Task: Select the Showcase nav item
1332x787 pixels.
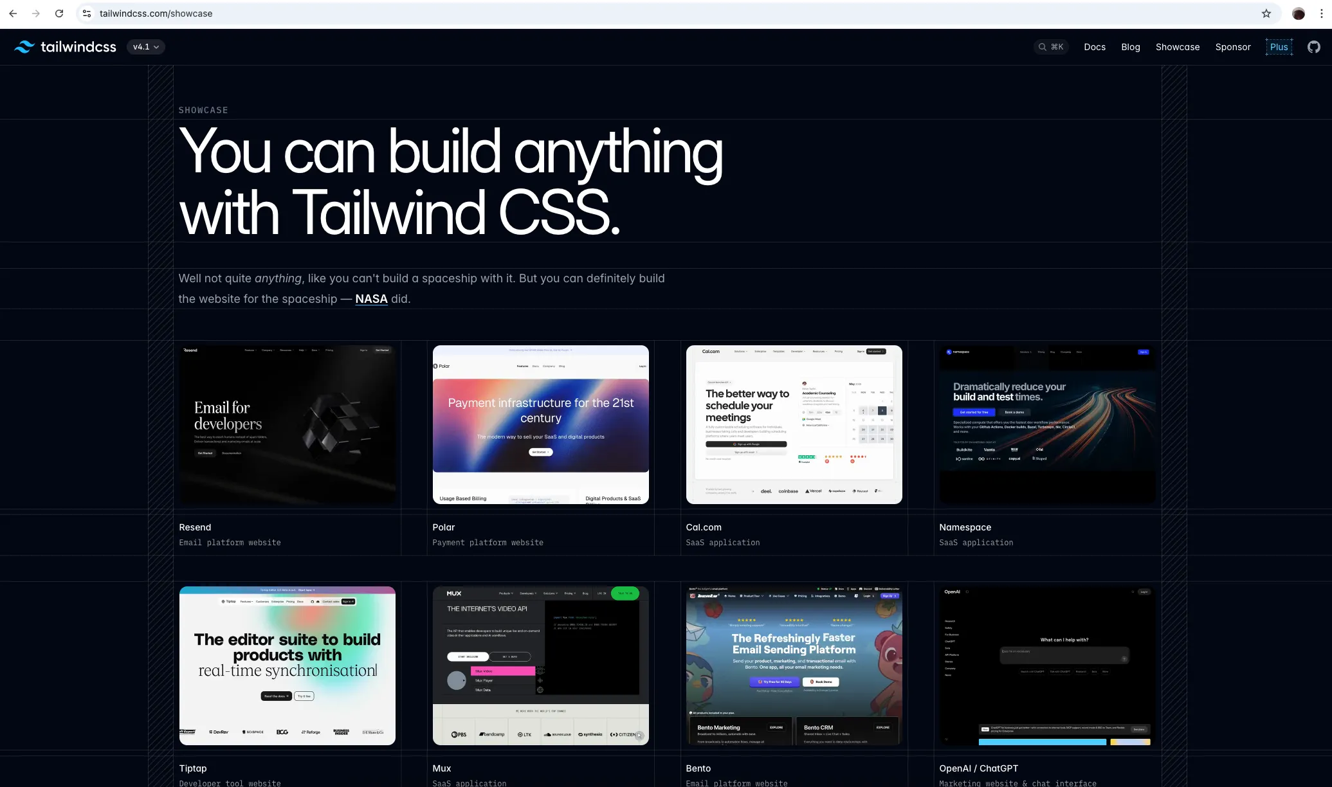Action: (x=1177, y=46)
